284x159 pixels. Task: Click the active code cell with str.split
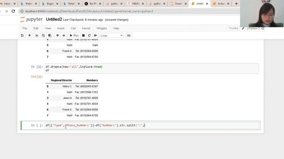click(152, 125)
